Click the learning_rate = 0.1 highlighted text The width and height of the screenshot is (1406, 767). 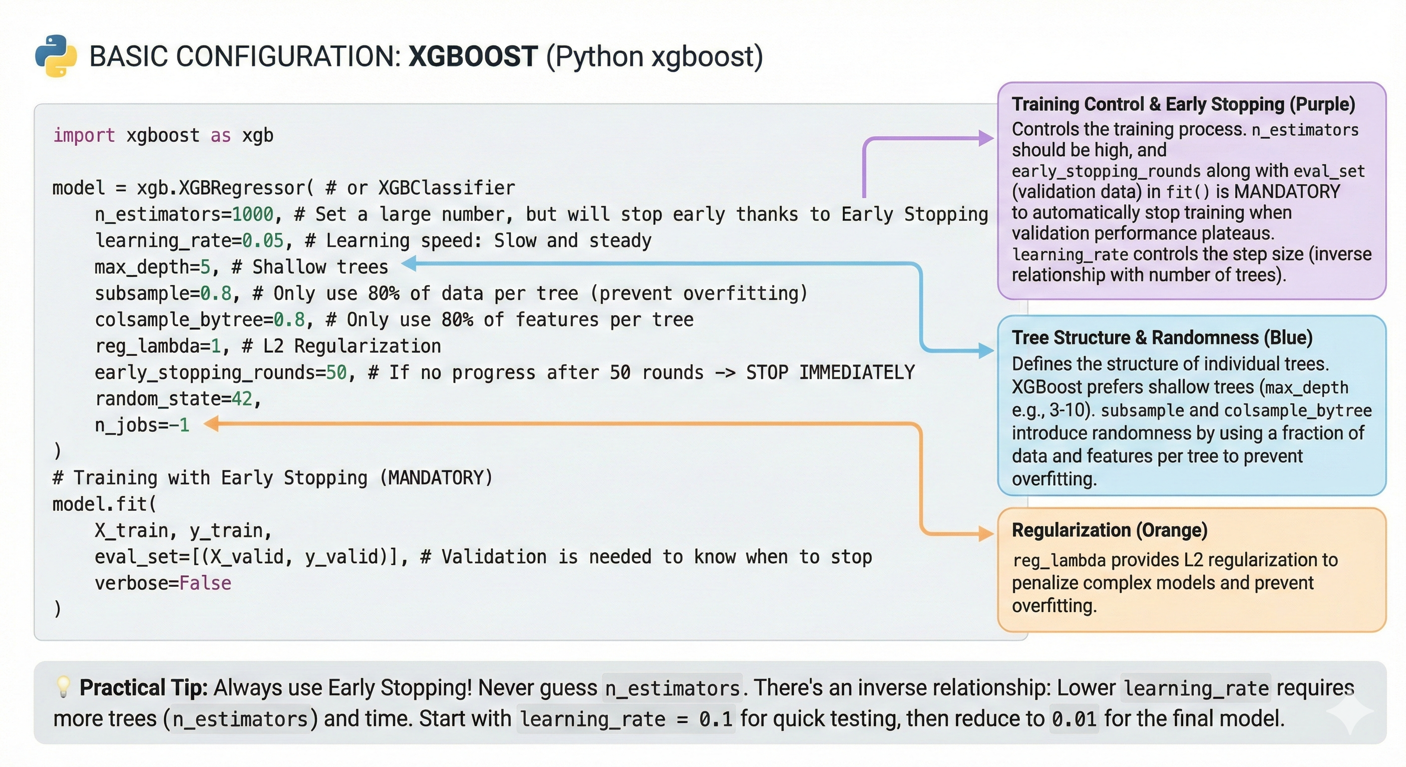[626, 719]
